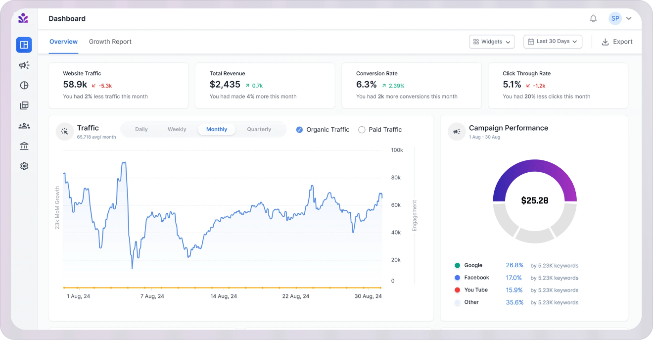Click the dashboard layout icon in sidebar
Screen dimensions: 653x340
[x=24, y=45]
